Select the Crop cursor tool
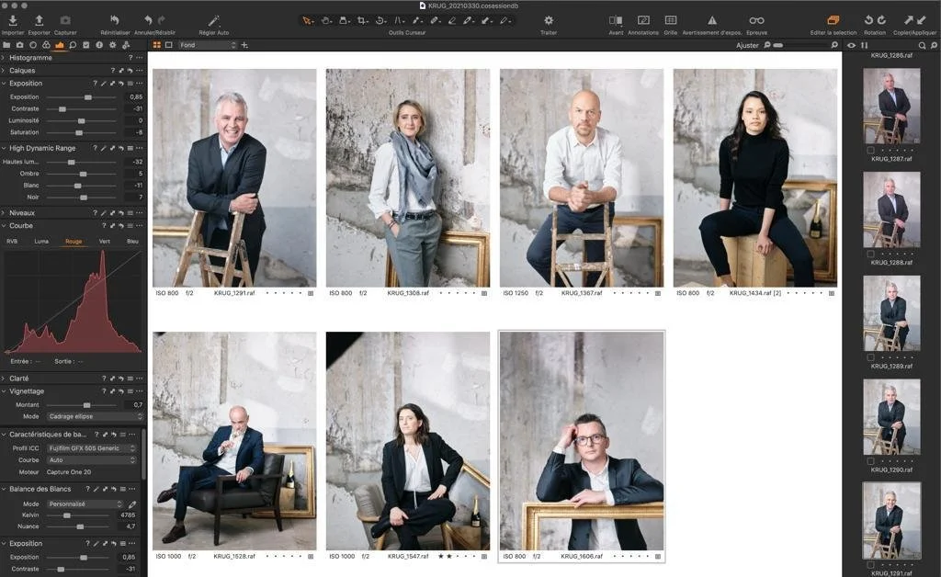This screenshot has height=577, width=941. [362, 20]
